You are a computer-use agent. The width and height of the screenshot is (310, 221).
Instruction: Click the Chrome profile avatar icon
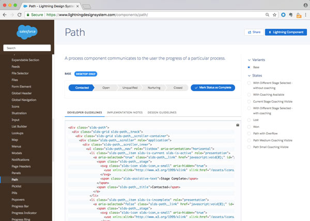(305, 5)
